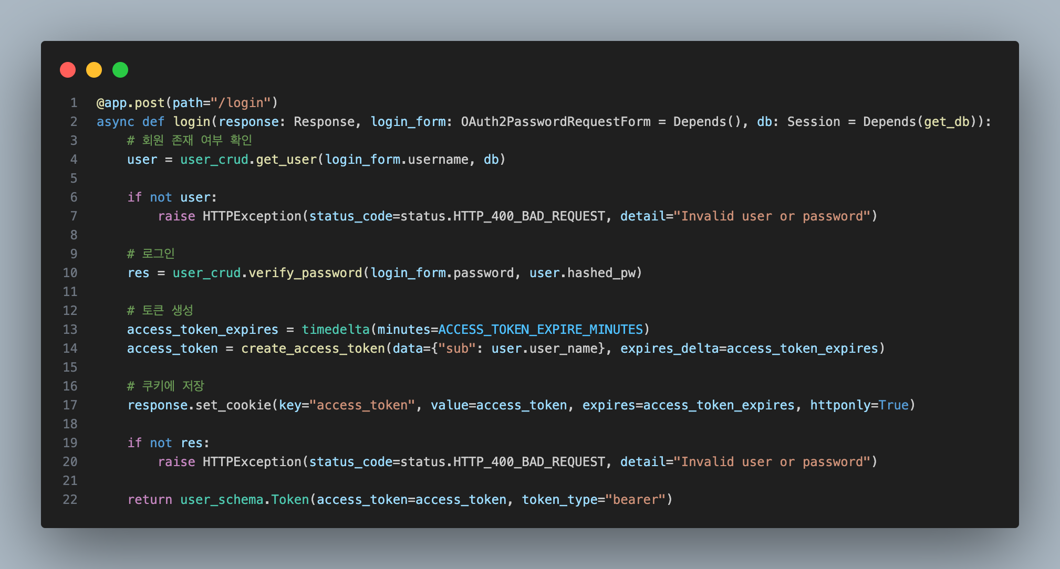
Task: Click line number 22 in gutter
Action: point(70,500)
